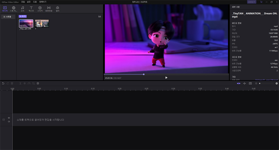Open the media sort options icon
The image size is (279, 150).
99,16
